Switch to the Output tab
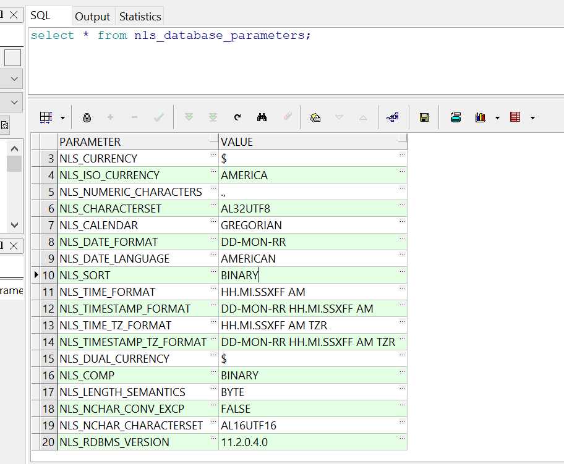564x464 pixels. coord(92,17)
